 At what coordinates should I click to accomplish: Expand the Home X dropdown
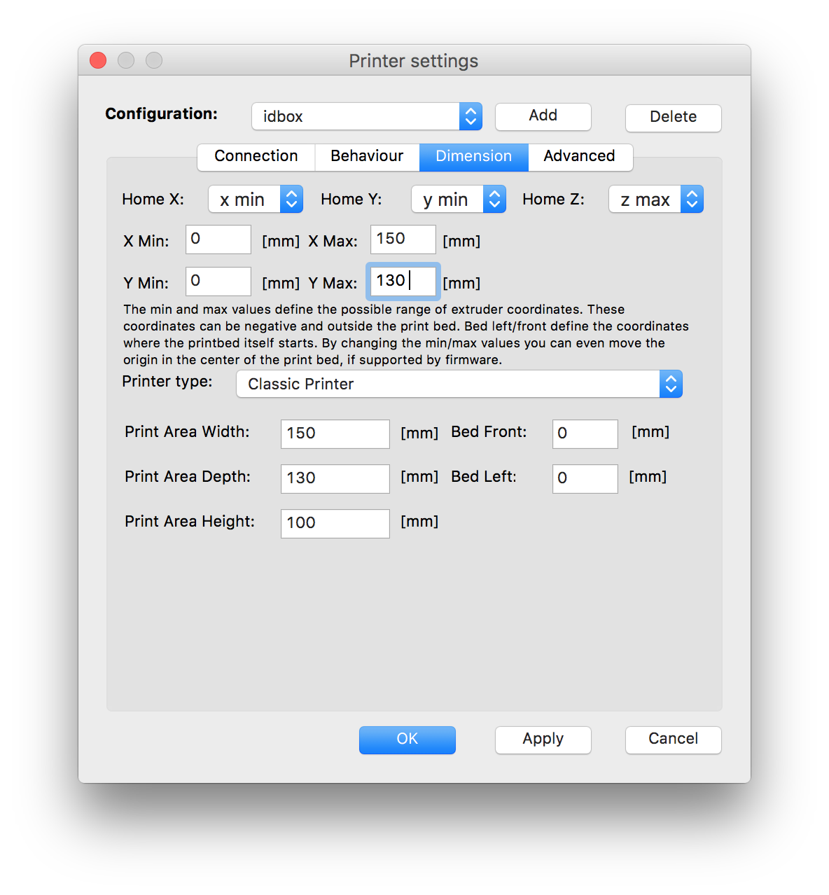tap(256, 200)
